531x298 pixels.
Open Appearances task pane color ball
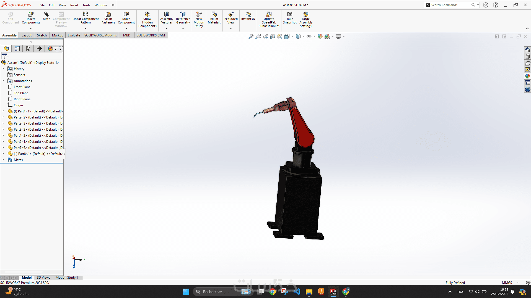(x=528, y=76)
